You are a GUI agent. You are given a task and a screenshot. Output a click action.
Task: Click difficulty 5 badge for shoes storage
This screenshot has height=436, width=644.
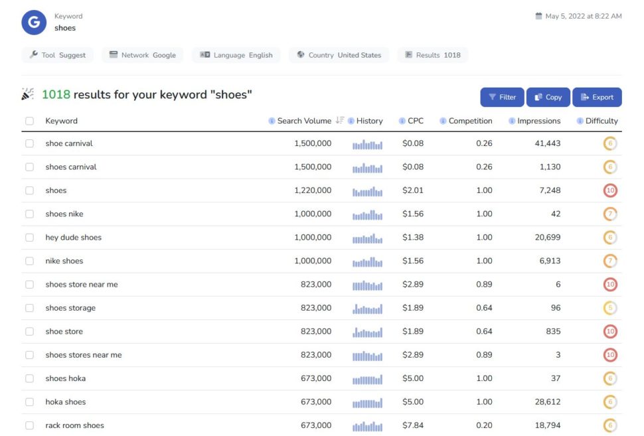[610, 308]
